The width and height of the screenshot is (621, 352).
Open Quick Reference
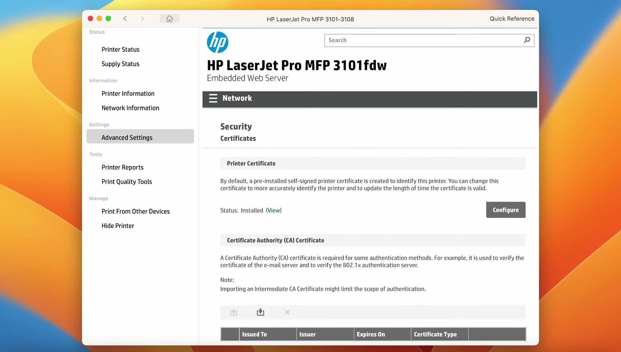(x=512, y=19)
